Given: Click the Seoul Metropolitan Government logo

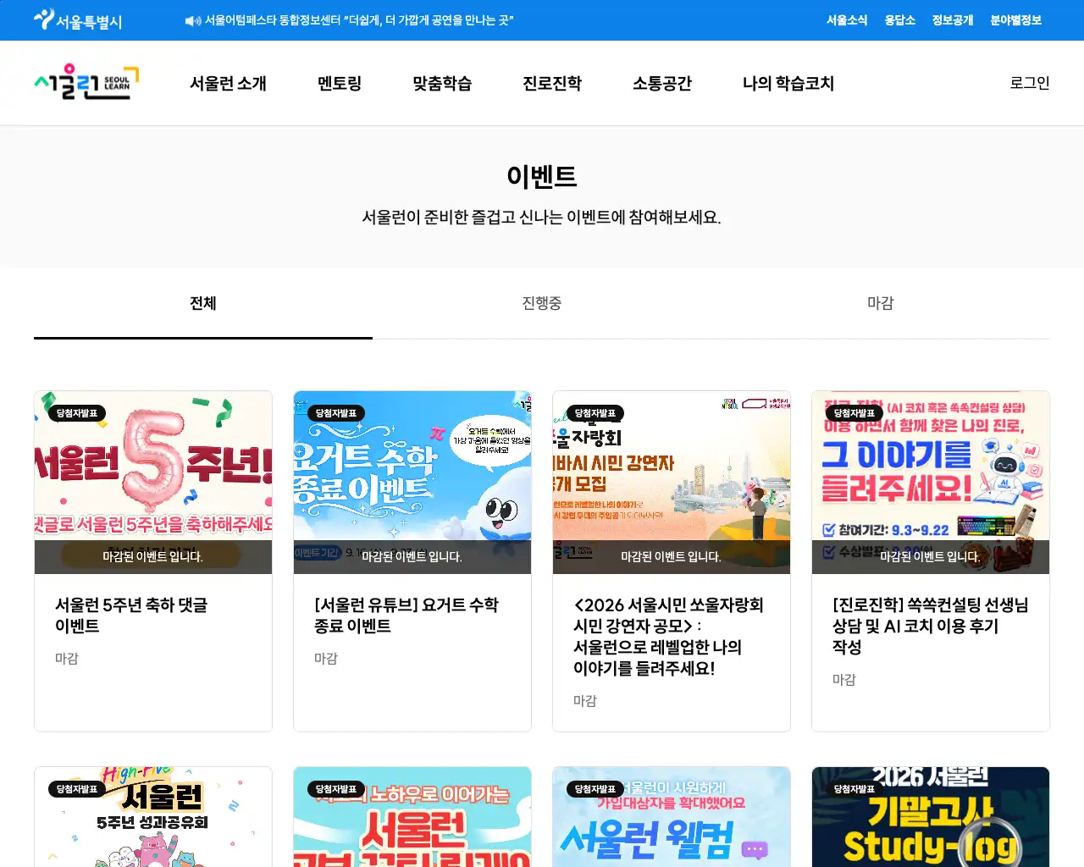Looking at the screenshot, I should [x=78, y=20].
